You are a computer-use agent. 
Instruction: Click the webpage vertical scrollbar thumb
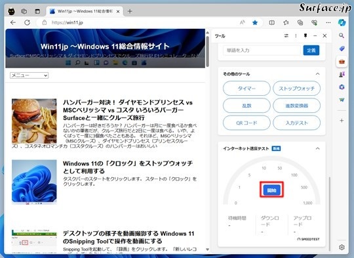[x=207, y=51]
